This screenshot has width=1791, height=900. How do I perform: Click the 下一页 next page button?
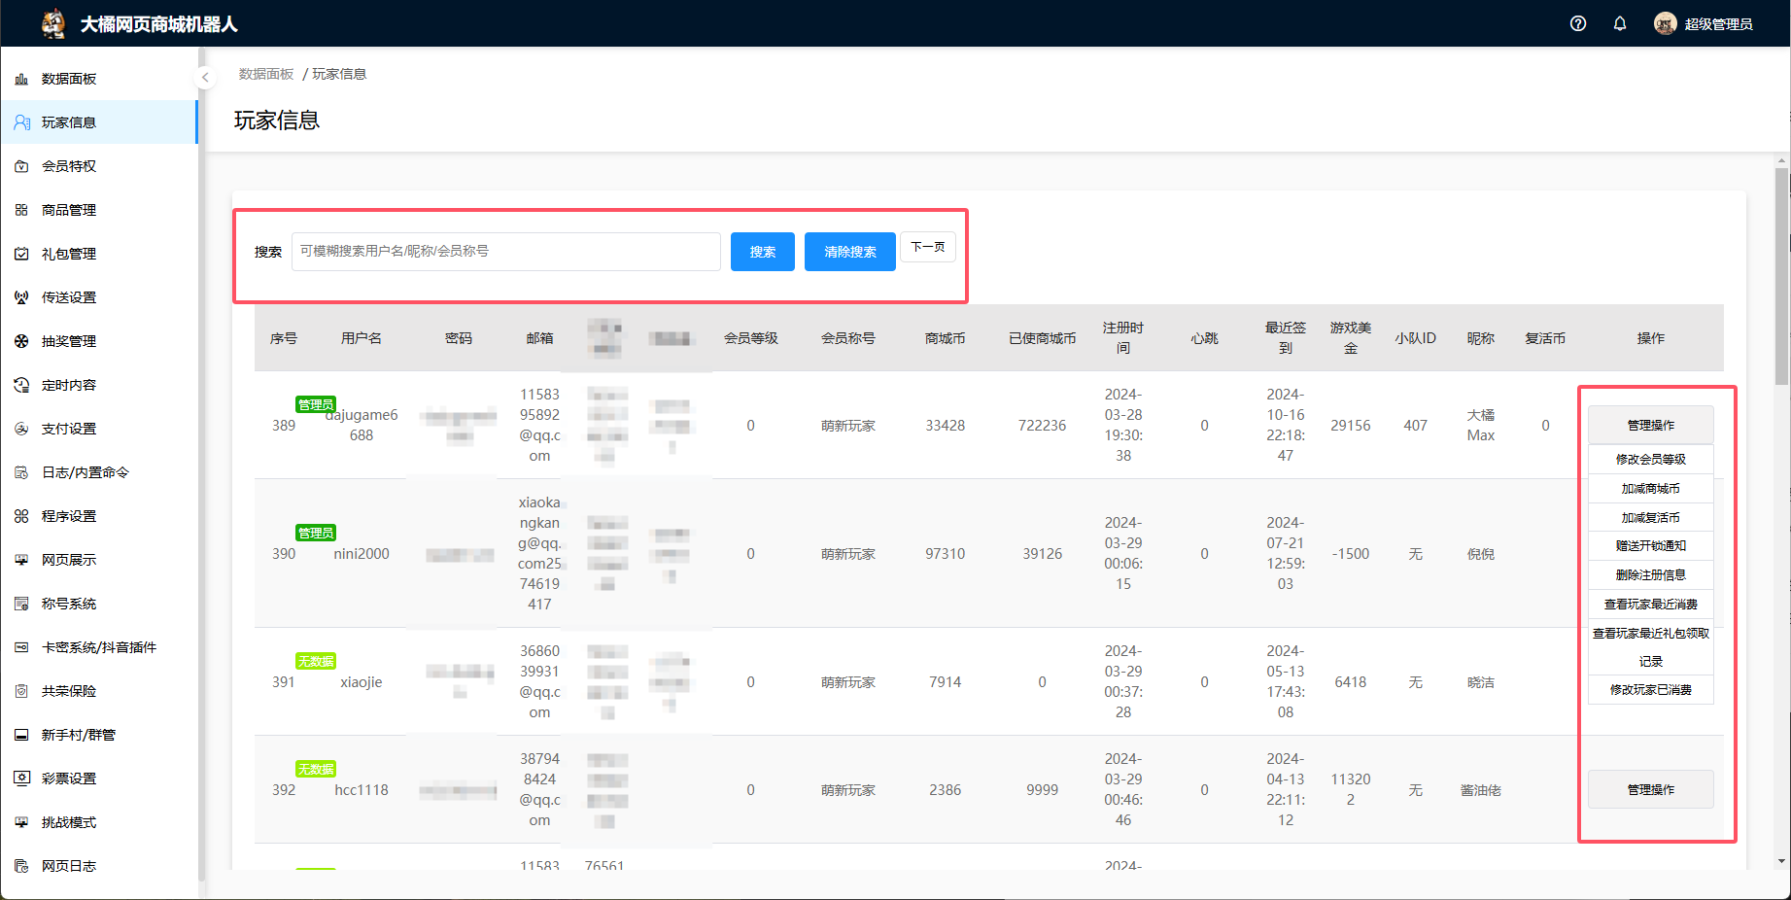[927, 247]
